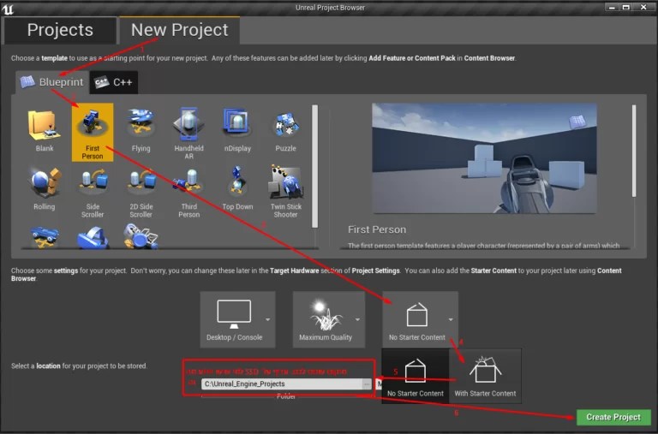Select the New Project tab
This screenshot has height=434, width=658.
click(180, 30)
